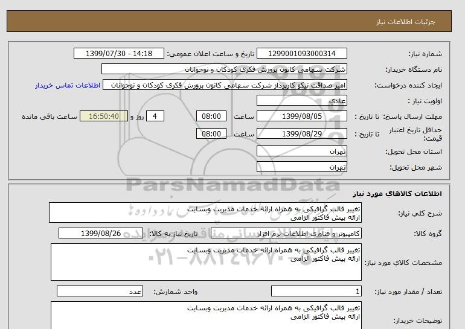The width and height of the screenshot is (465, 329).
Task: Select the public announcement date 1399/07/30 - 14:18 field
Action: point(118,53)
